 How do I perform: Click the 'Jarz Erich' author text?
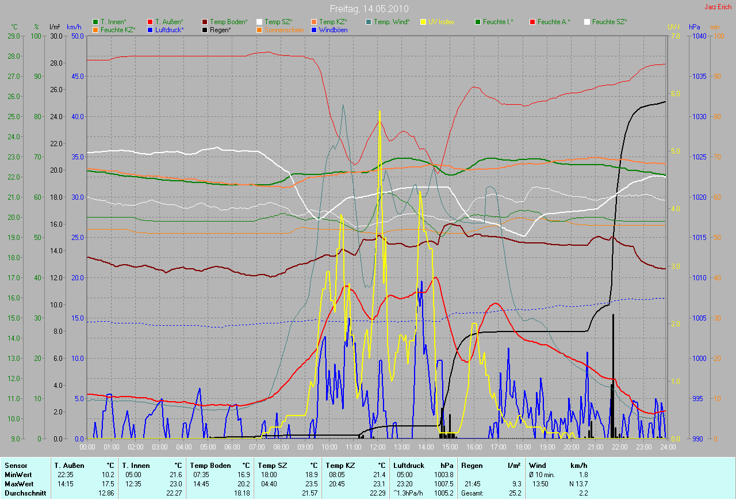click(x=718, y=7)
